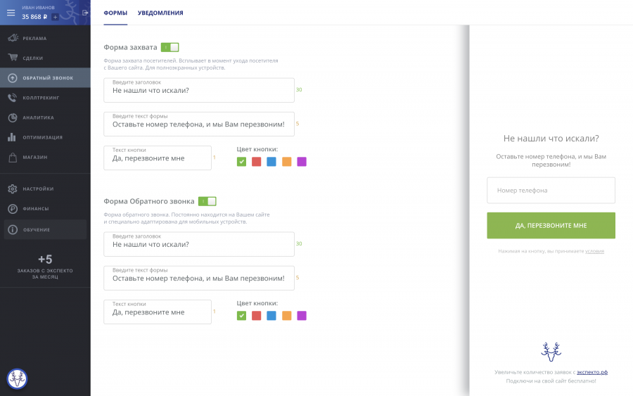Pick the red button color for Форма захвата
Image resolution: width=633 pixels, height=396 pixels.
pyautogui.click(x=256, y=162)
